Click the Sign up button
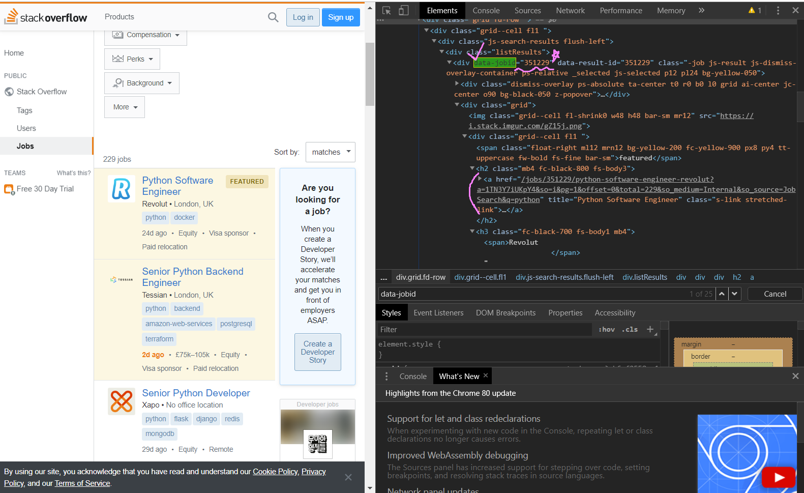 [x=341, y=17]
